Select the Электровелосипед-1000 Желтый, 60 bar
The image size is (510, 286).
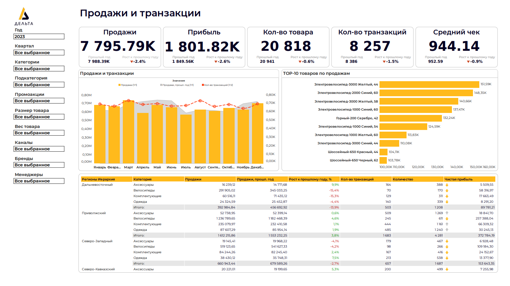(393, 135)
